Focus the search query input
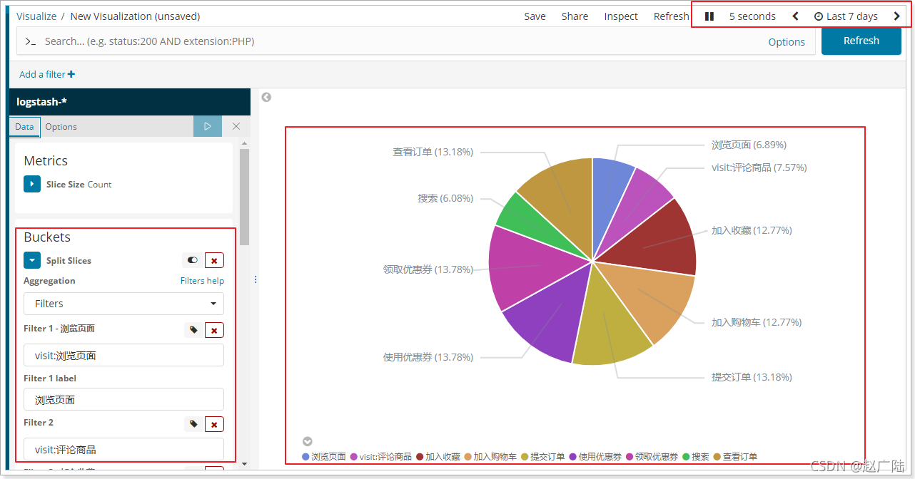The image size is (915, 479). [400, 41]
